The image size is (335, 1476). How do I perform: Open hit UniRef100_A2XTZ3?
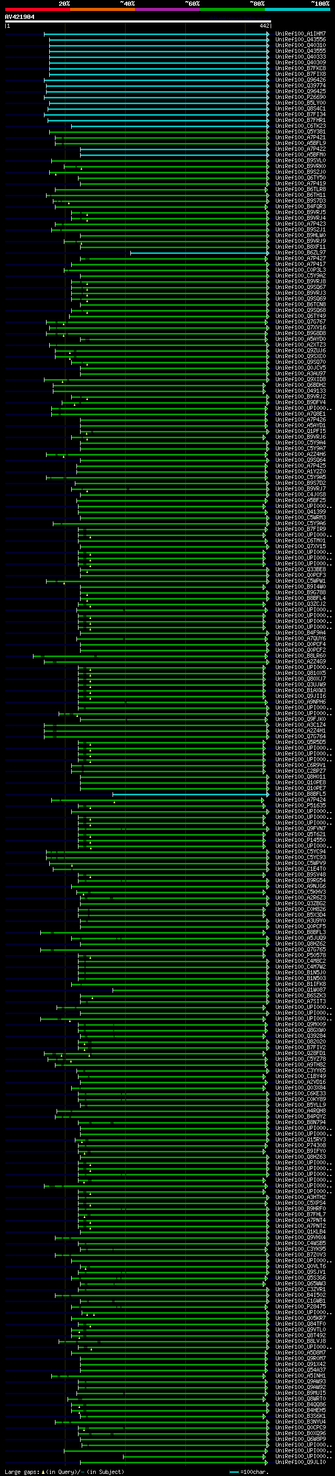click(300, 345)
